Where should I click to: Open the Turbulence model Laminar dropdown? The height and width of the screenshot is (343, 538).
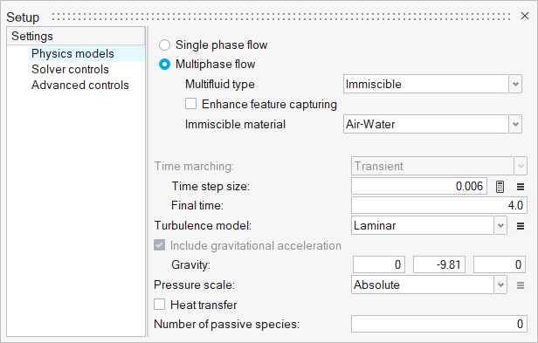click(429, 226)
